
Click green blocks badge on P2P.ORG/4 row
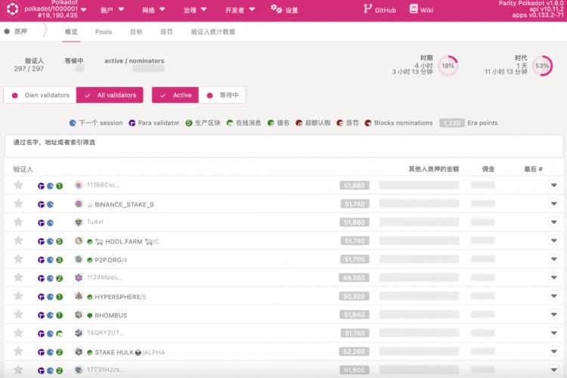pos(59,260)
